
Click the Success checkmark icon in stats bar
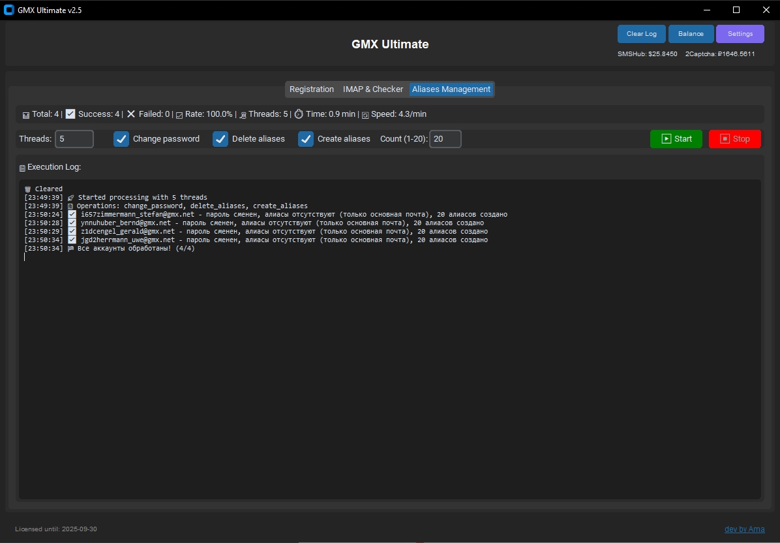point(70,114)
